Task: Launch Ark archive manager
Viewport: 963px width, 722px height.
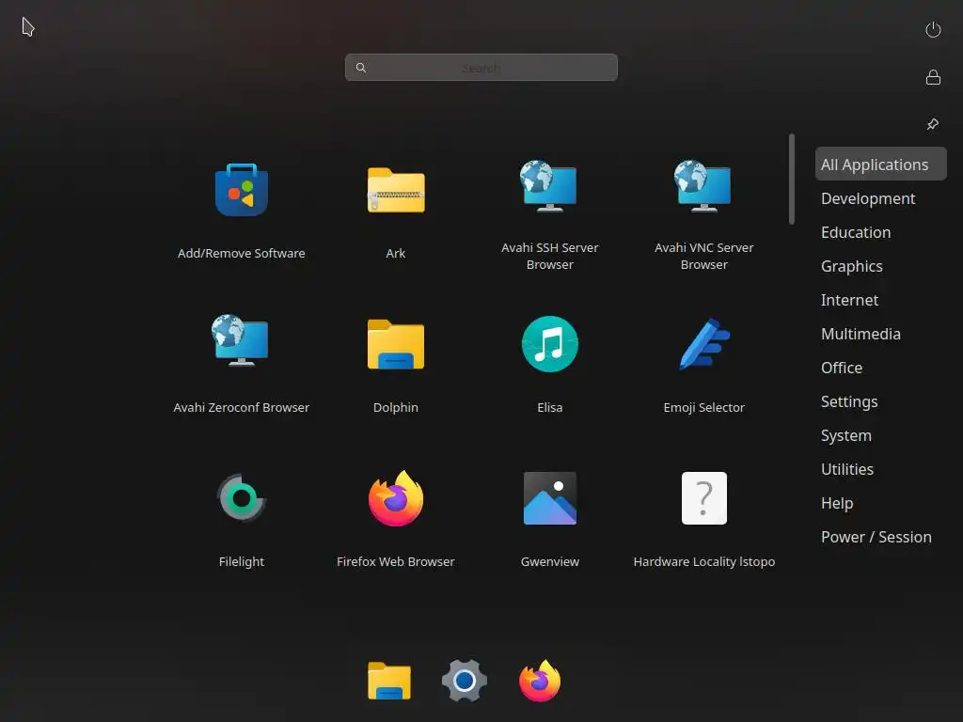Action: 396,190
